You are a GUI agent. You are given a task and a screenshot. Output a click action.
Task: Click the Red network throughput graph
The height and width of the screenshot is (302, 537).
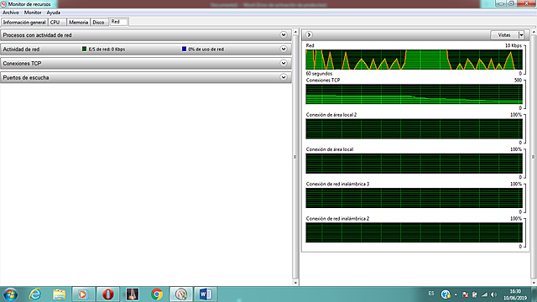(x=414, y=60)
